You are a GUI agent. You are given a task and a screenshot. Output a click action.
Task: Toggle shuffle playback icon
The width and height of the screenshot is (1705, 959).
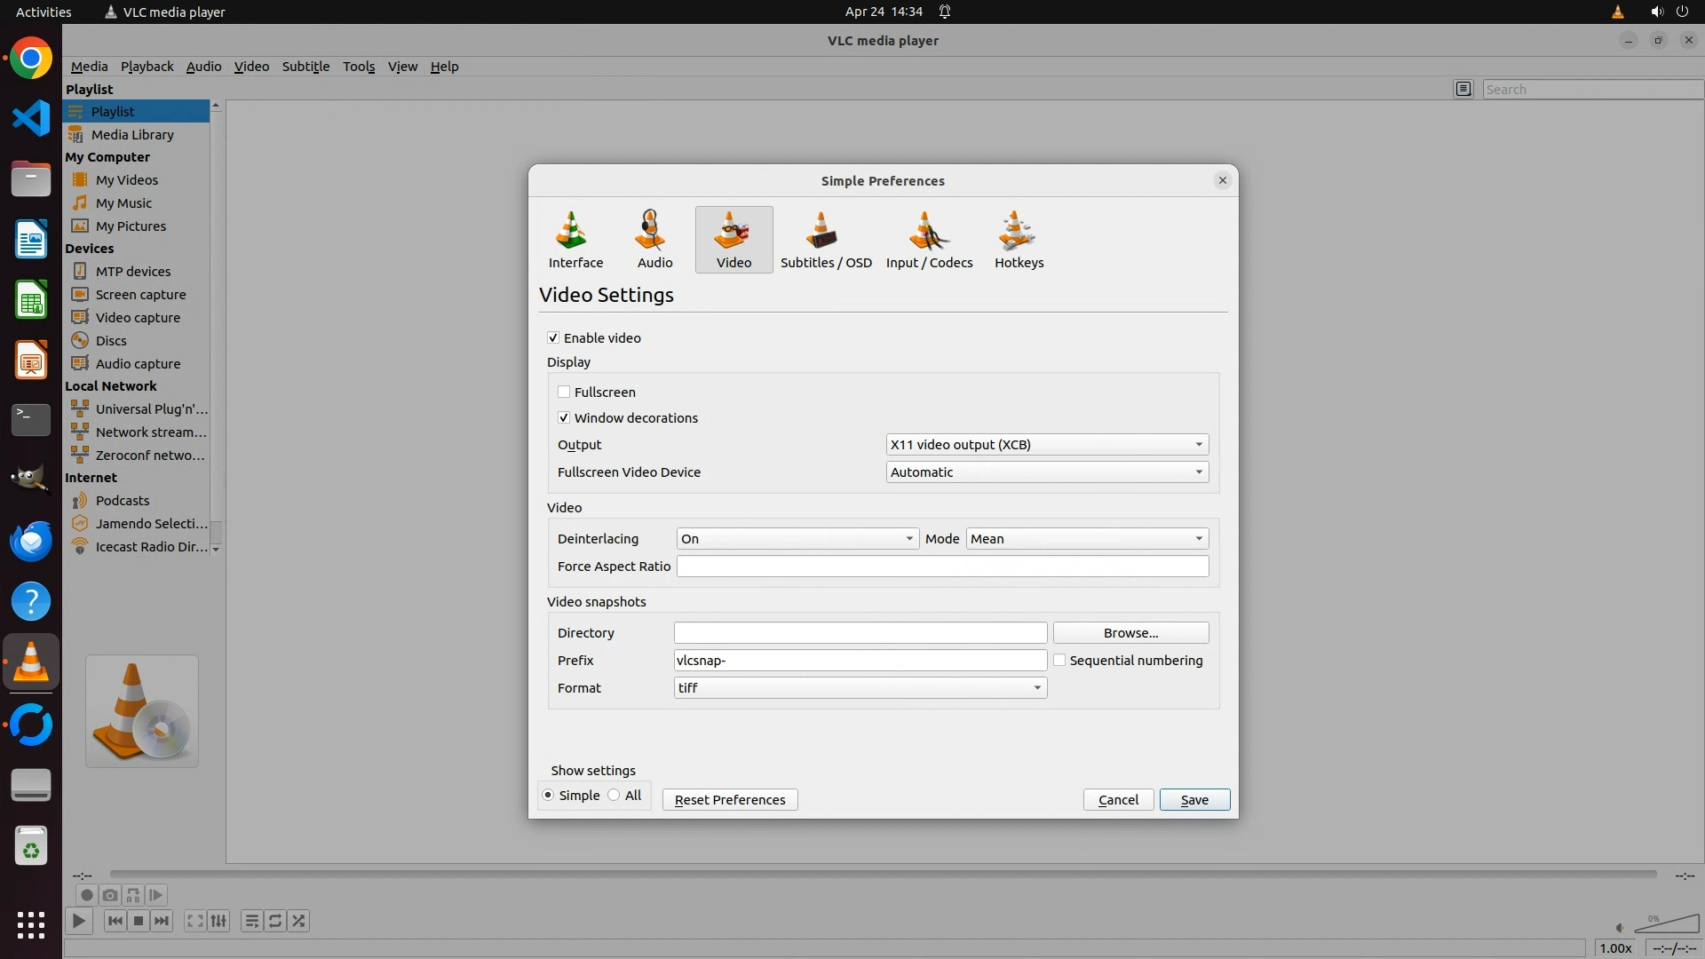coord(299,921)
